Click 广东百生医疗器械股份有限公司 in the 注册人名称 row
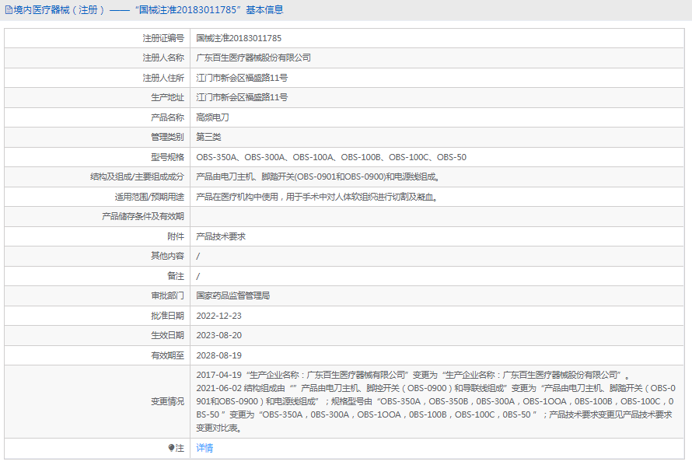 pyautogui.click(x=253, y=58)
